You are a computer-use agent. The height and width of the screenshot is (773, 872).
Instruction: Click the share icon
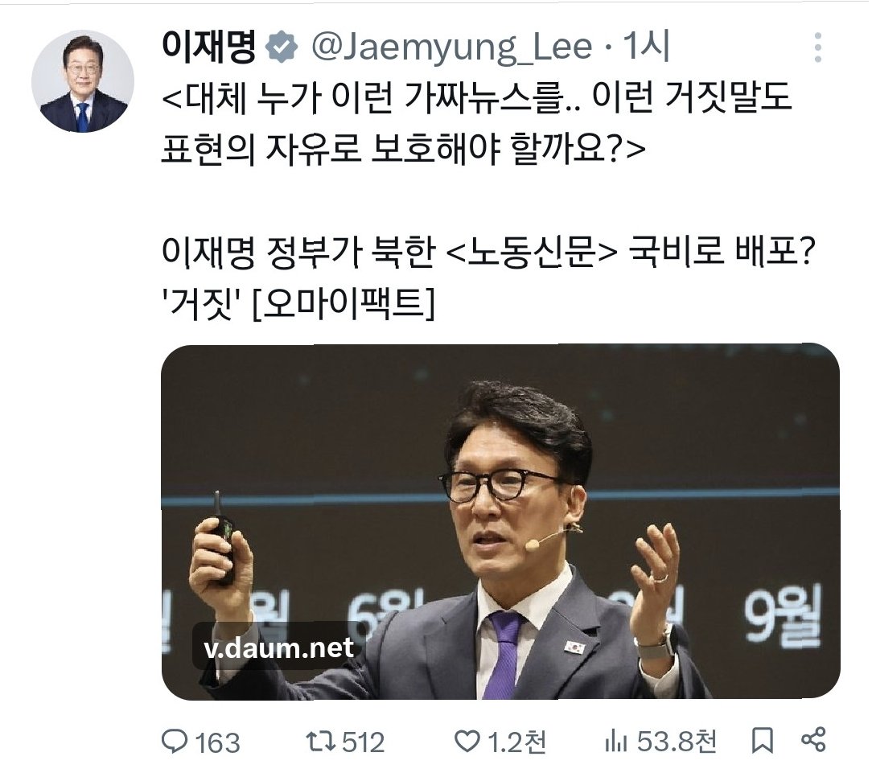813,740
